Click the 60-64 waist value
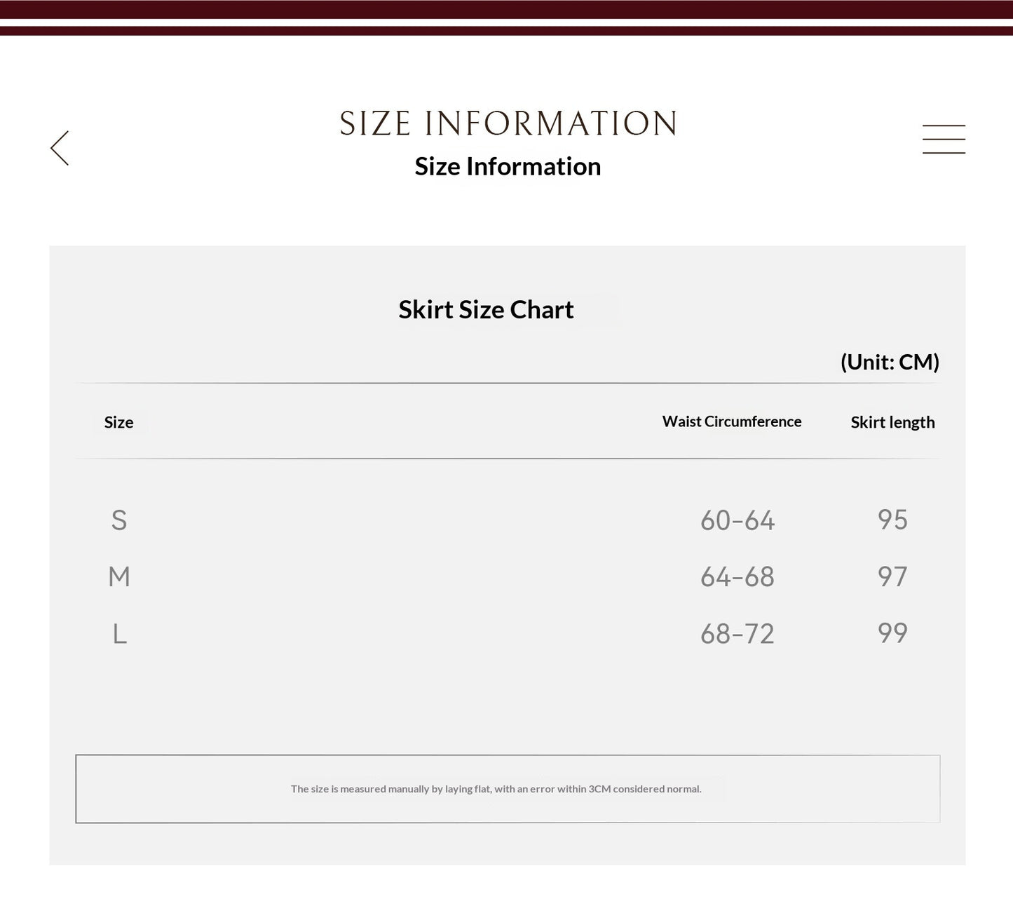Viewport: 1013px width, 906px height. (737, 520)
